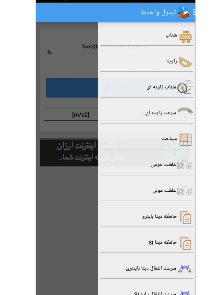The image size is (221, 295).
Task: Tap the internet advertisement banner
Action: 69,152
